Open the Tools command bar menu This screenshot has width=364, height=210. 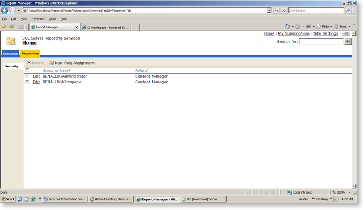click(x=342, y=27)
